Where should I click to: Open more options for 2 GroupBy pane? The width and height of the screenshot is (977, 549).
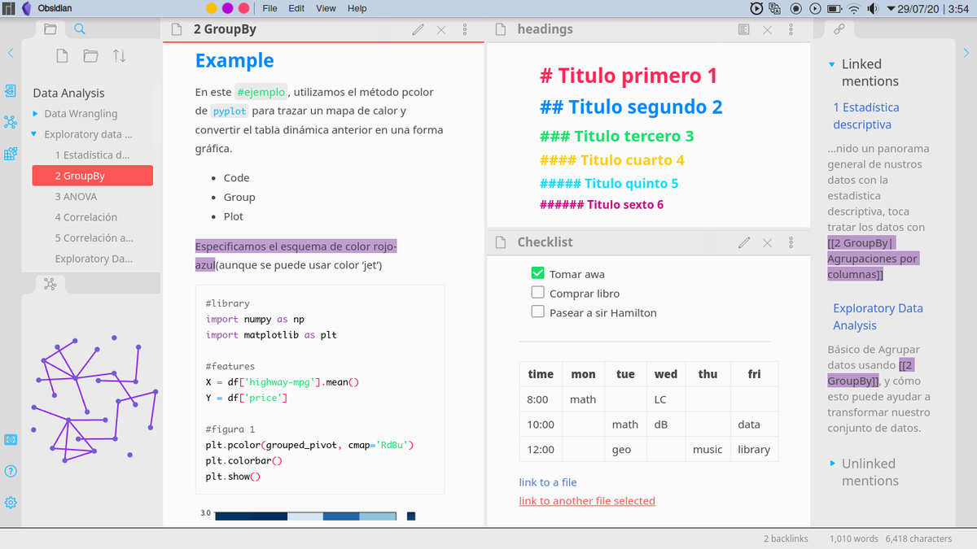[465, 30]
